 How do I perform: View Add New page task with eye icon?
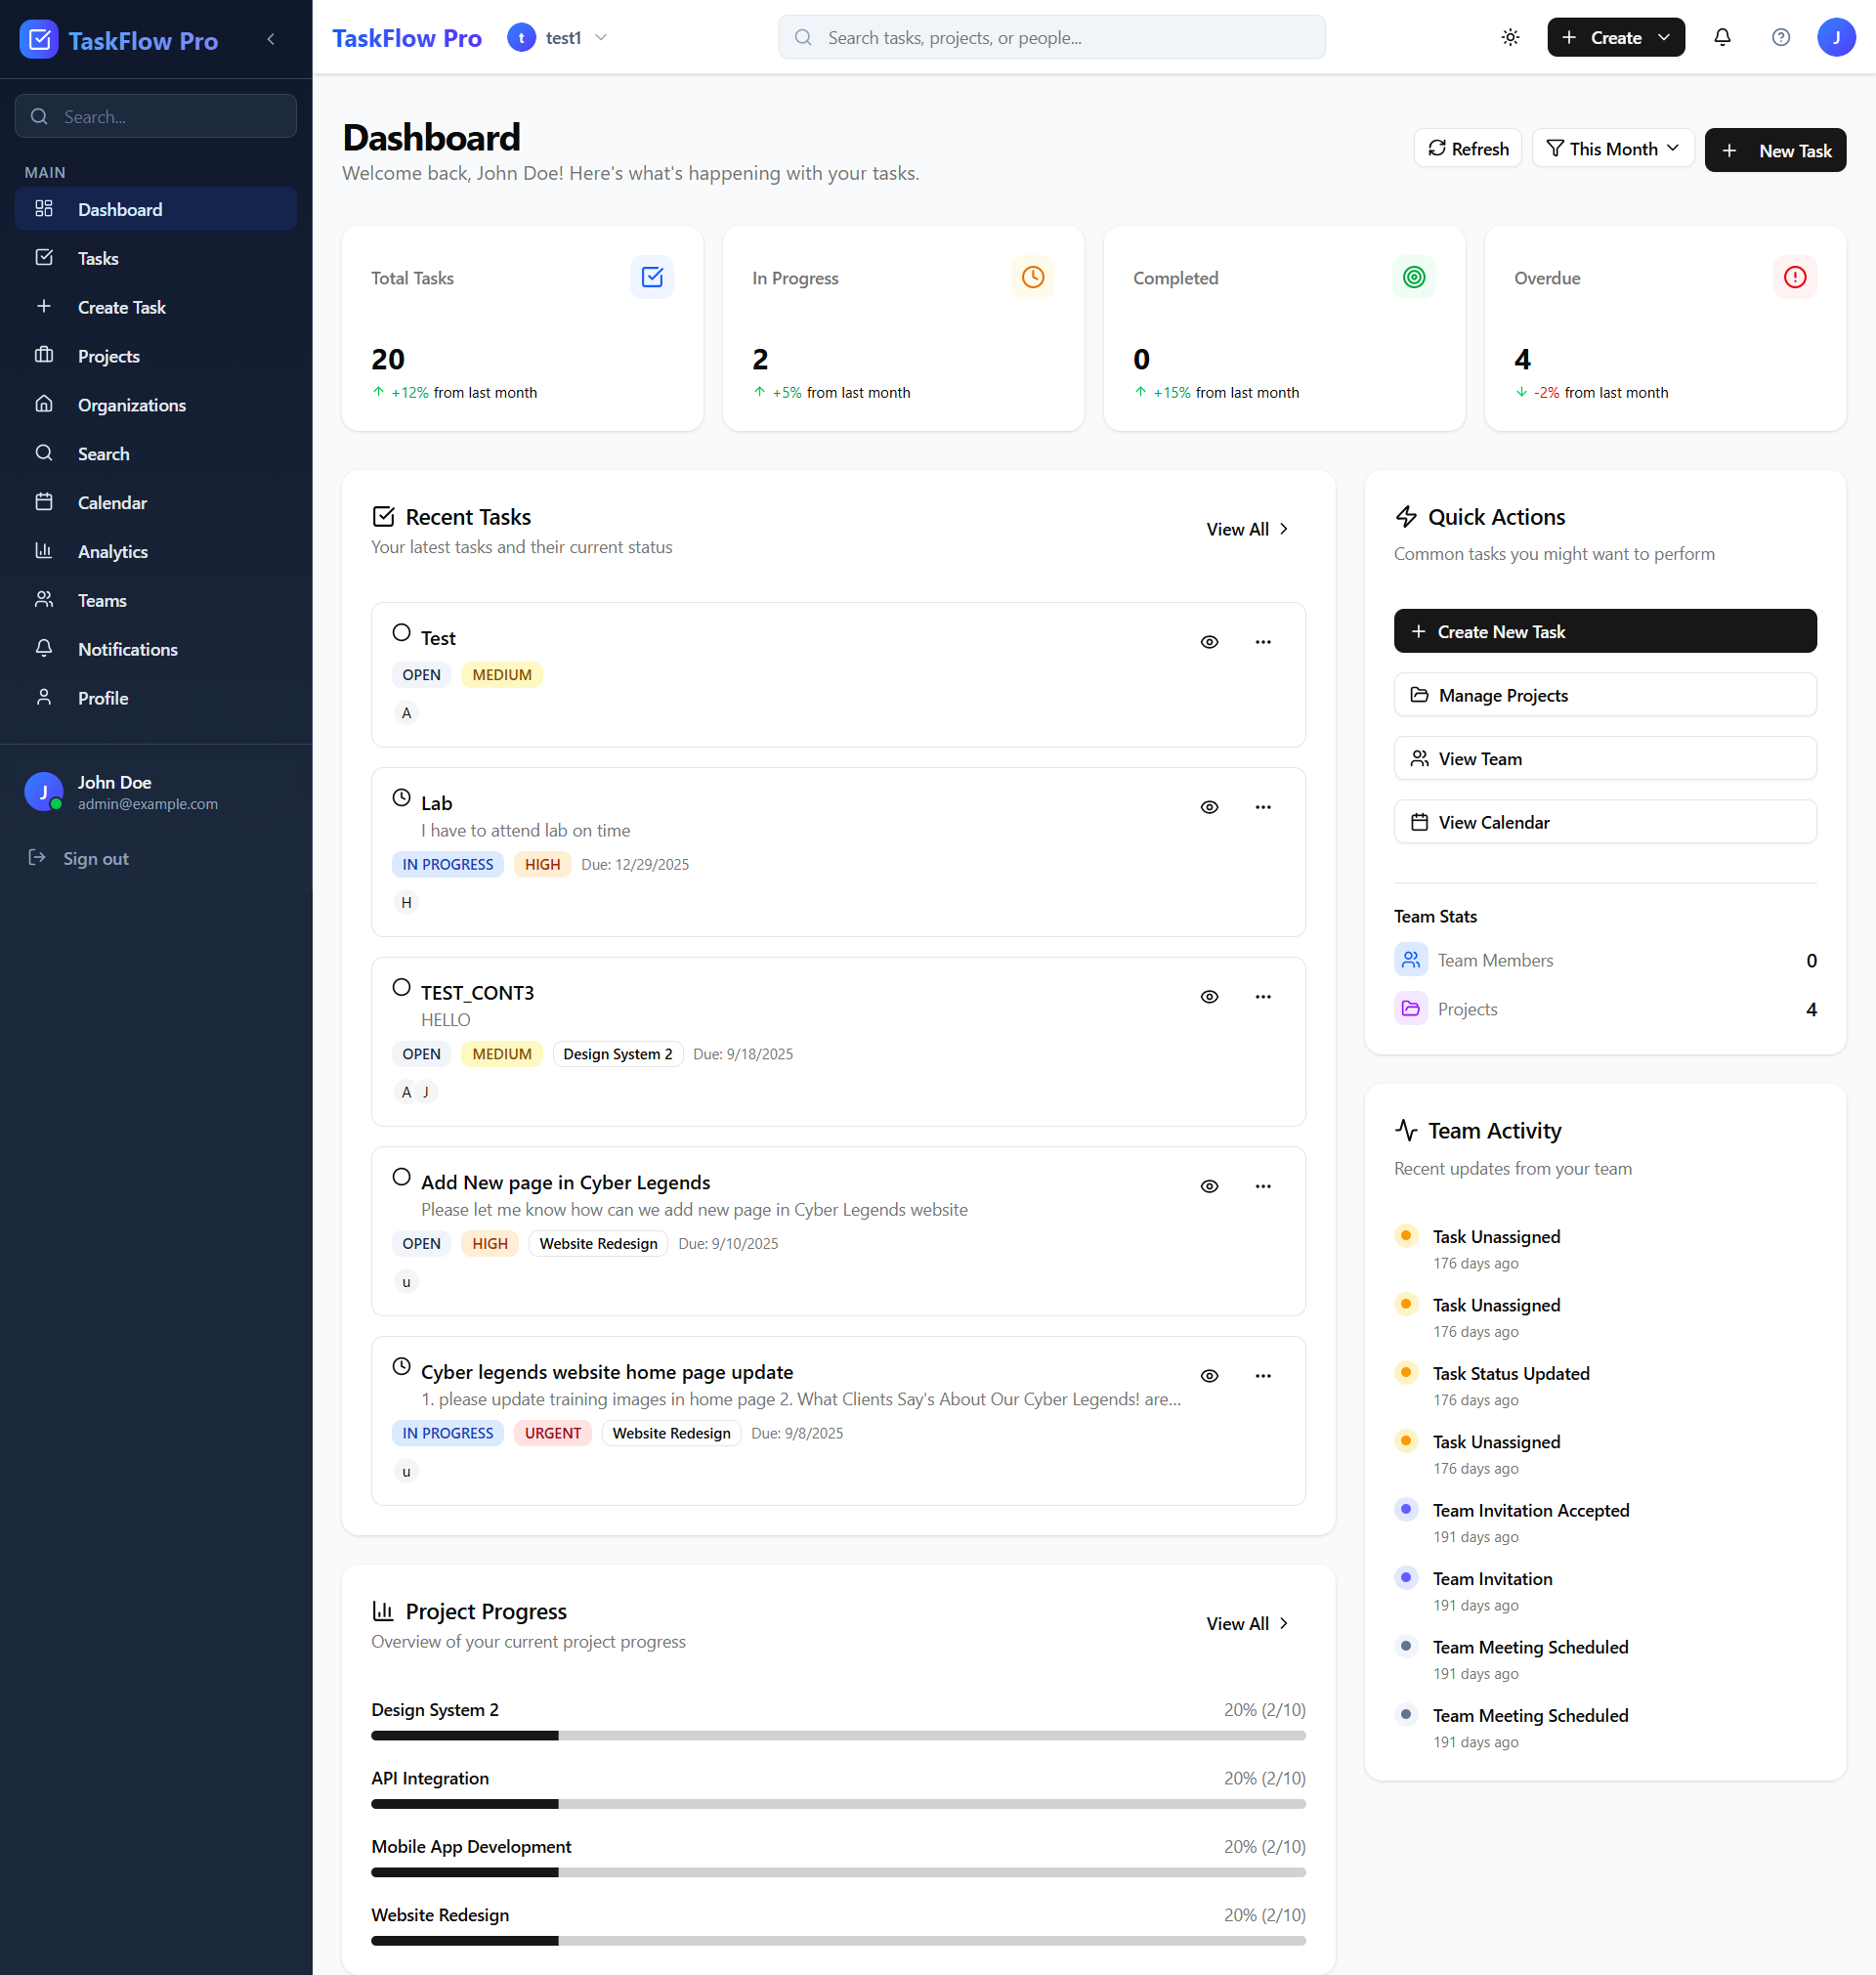[x=1209, y=1186]
